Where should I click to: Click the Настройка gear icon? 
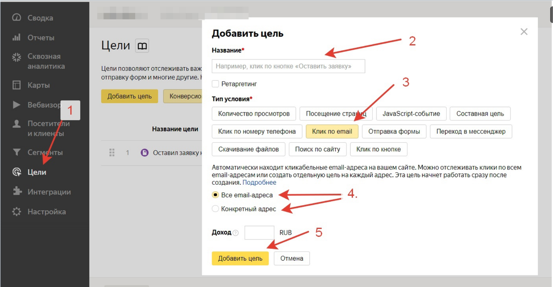coord(17,212)
